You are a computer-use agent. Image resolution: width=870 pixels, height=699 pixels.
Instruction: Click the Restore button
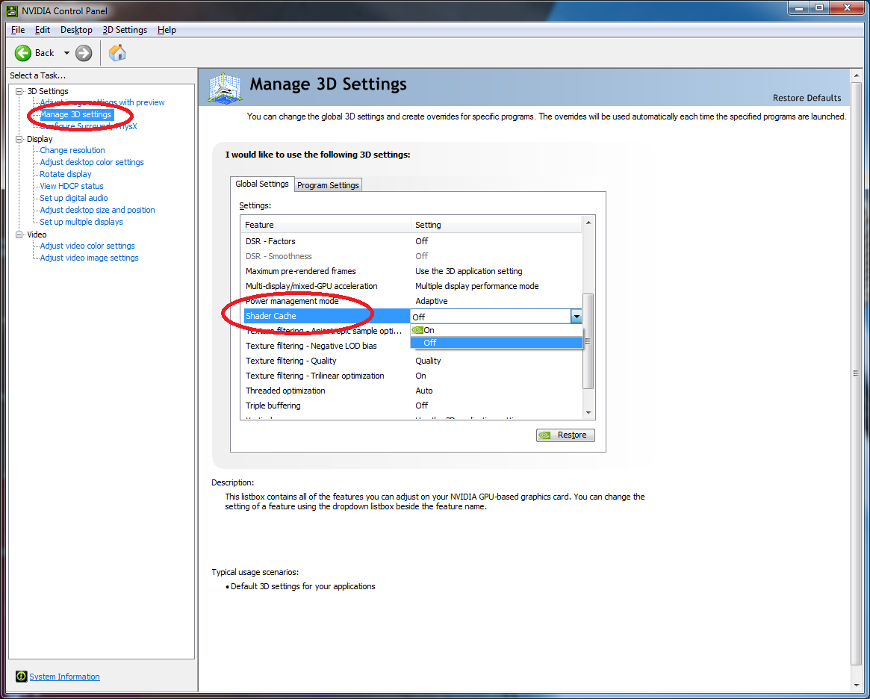(x=565, y=435)
